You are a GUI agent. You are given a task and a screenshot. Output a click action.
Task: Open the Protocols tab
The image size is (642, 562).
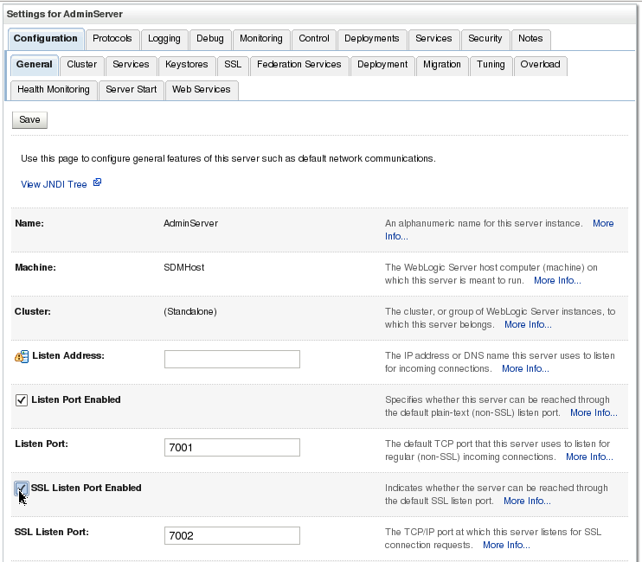(x=112, y=39)
